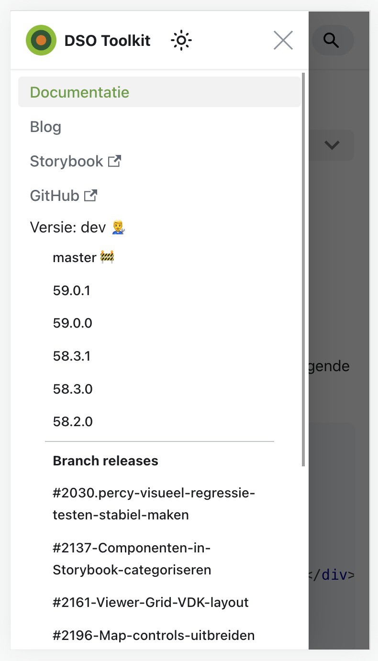
Task: Select version 58.2.0 from the list
Action: 73,421
